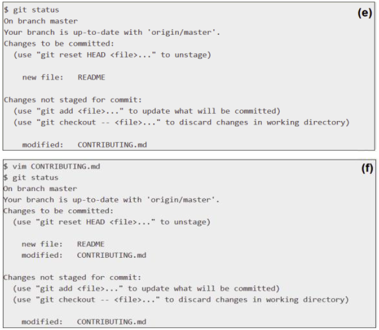Click the unstaged modified CONTRIBUTING.md in panel (f)
Image resolution: width=379 pixels, height=330 pixels.
click(x=84, y=322)
